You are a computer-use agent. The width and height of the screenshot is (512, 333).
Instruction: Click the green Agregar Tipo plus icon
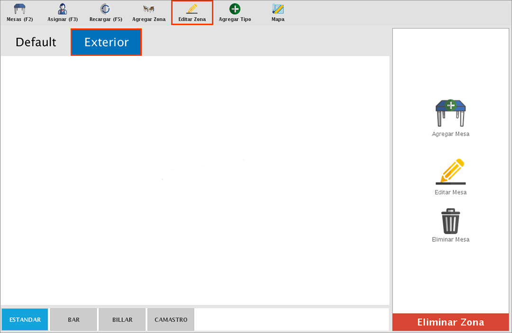235,9
